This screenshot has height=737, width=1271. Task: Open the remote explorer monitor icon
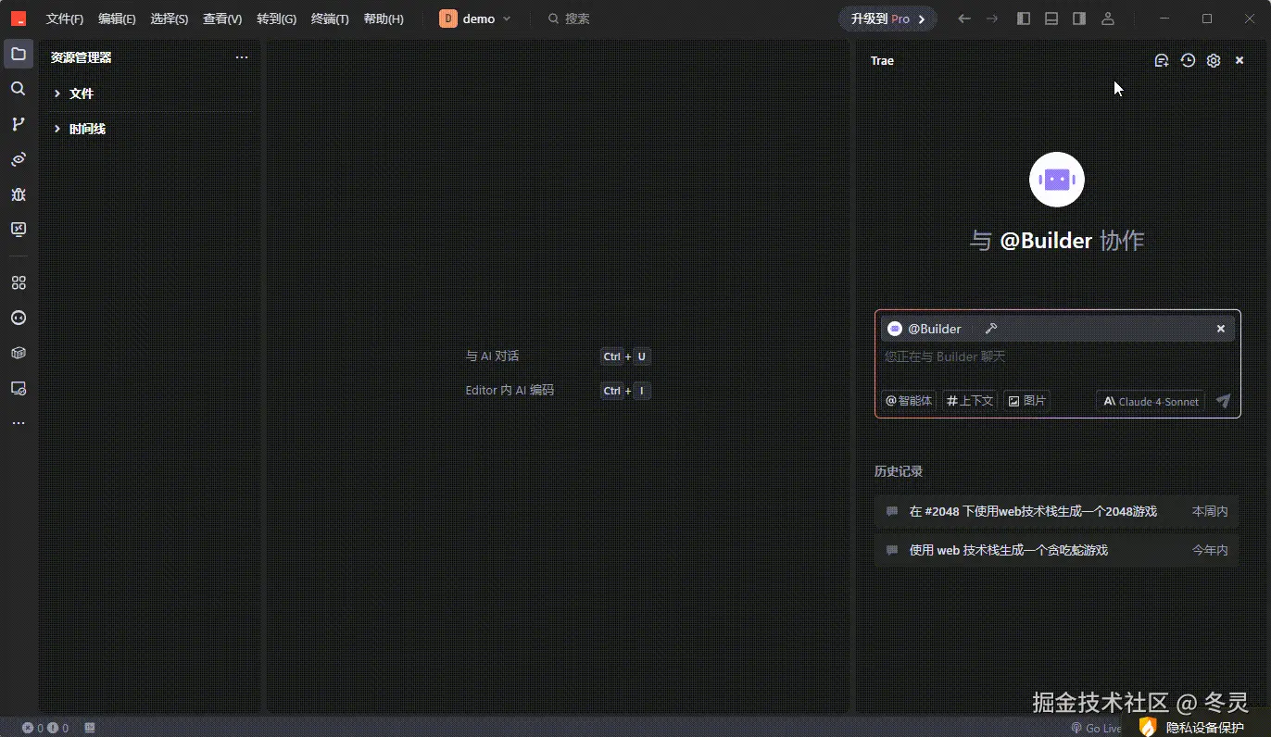[18, 230]
